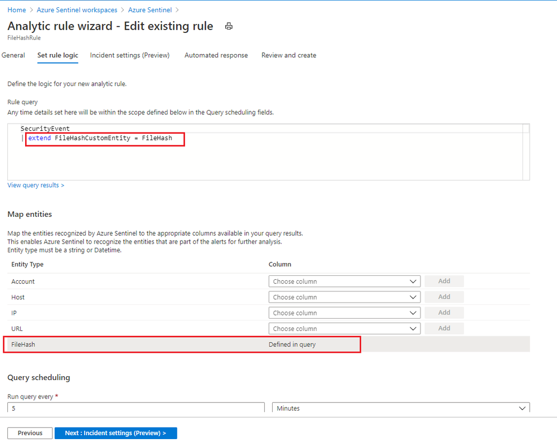Click the print icon beside the wizard title

tap(229, 26)
